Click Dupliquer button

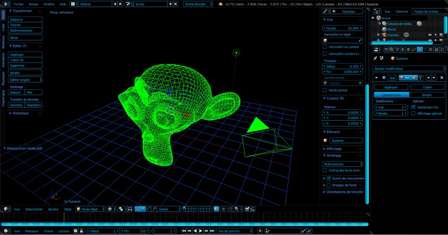pyautogui.click(x=25, y=55)
